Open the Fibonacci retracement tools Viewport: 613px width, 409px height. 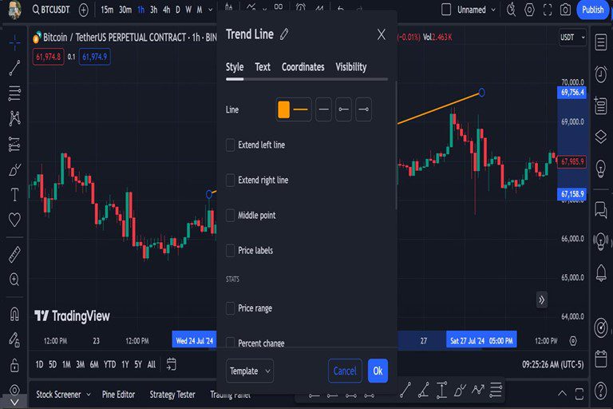click(x=14, y=93)
